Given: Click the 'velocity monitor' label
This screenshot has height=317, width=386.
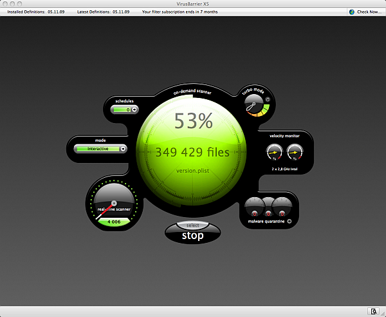Looking at the screenshot, I should [x=284, y=136].
